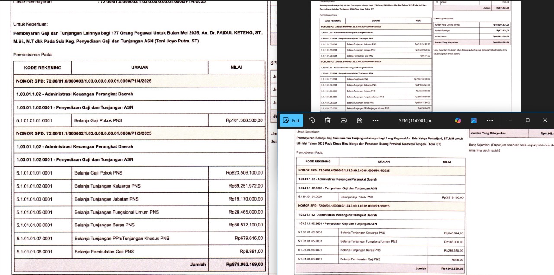This screenshot has width=554, height=275.
Task: Click the amount Rp648.674,00 in Photos
Action: point(454,233)
